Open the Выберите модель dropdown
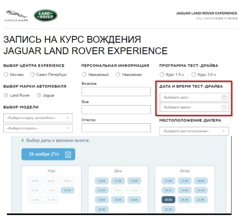239x217 pixels. (x=38, y=128)
